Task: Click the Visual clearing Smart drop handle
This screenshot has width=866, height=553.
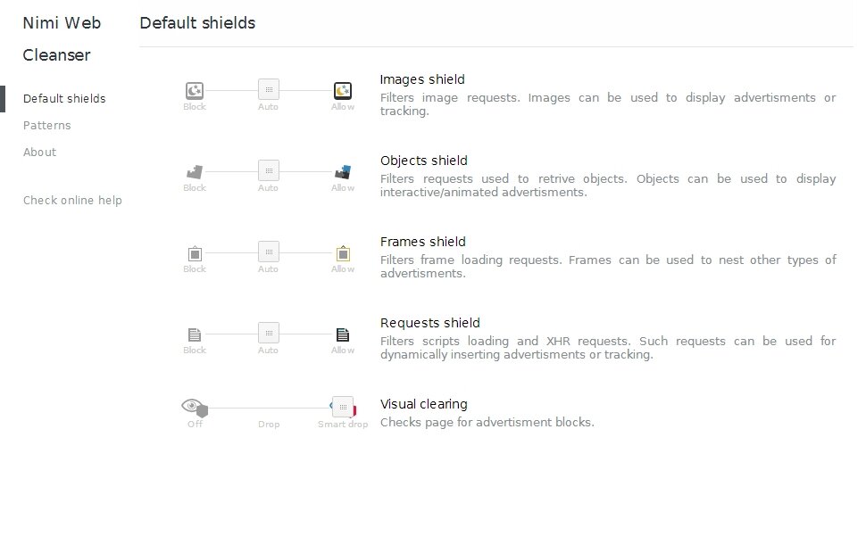Action: point(343,407)
